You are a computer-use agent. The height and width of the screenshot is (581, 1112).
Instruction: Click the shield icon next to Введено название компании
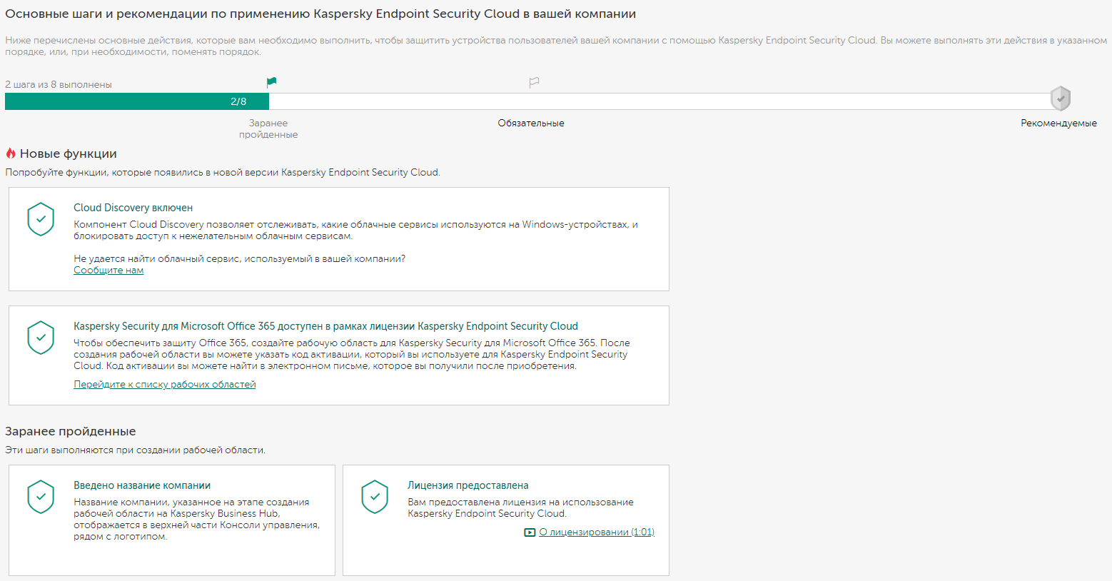point(41,497)
